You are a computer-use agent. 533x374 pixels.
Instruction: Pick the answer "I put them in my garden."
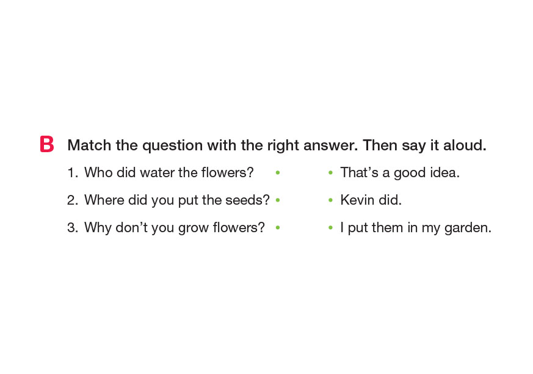(x=415, y=227)
